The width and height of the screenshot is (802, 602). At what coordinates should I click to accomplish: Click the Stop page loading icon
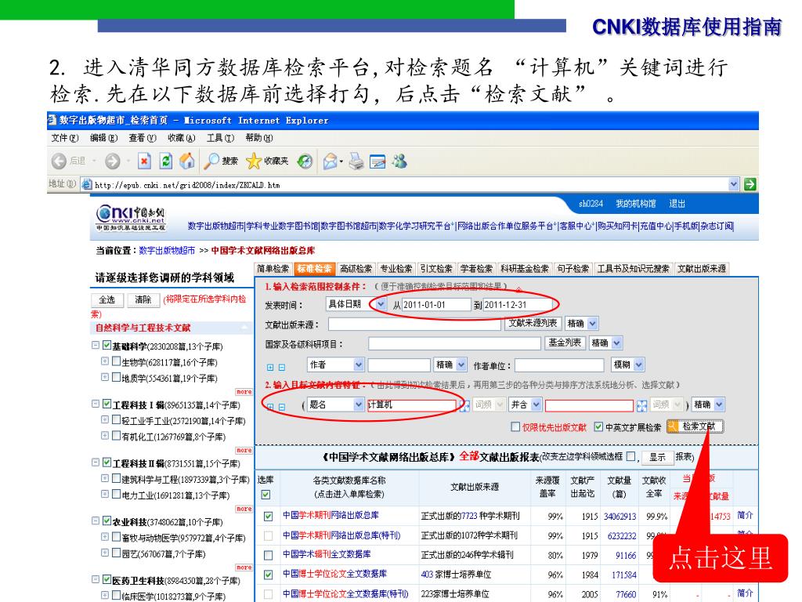[144, 161]
